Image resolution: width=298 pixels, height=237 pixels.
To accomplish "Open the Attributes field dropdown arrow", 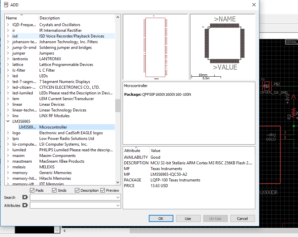I will click(x=118, y=205).
